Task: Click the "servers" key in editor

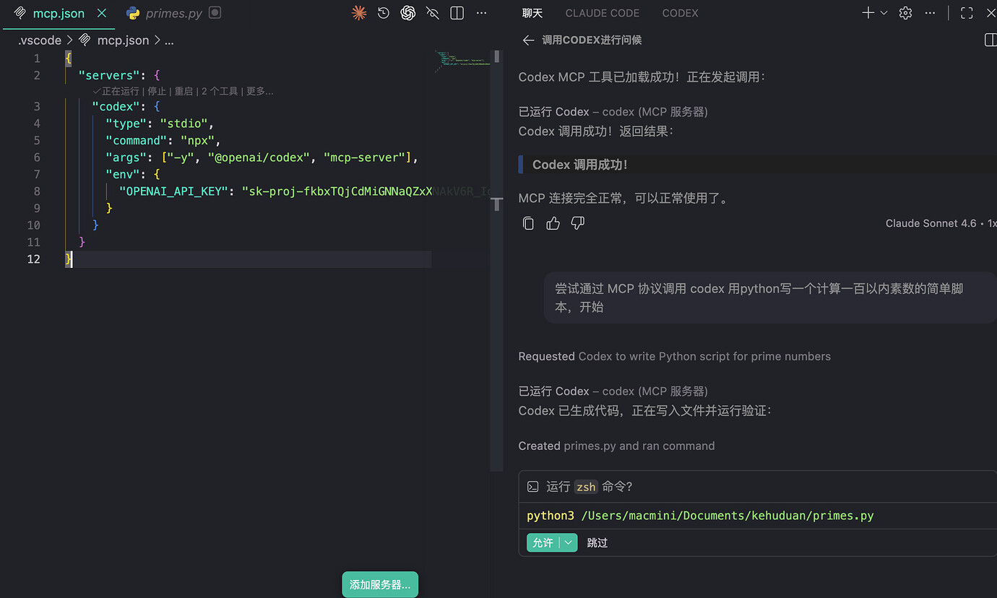Action: tap(109, 75)
